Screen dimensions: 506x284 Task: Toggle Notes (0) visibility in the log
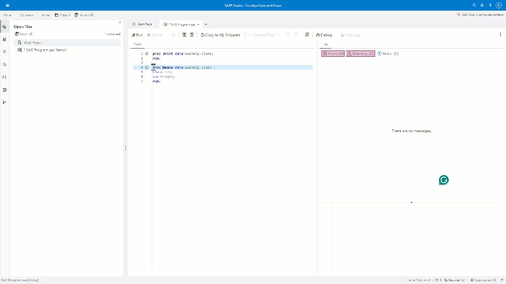pos(387,54)
